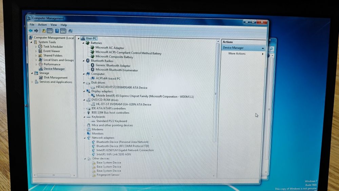339x191 pixels.
Task: Click the Back arrow toolbar icon
Action: click(x=31, y=31)
